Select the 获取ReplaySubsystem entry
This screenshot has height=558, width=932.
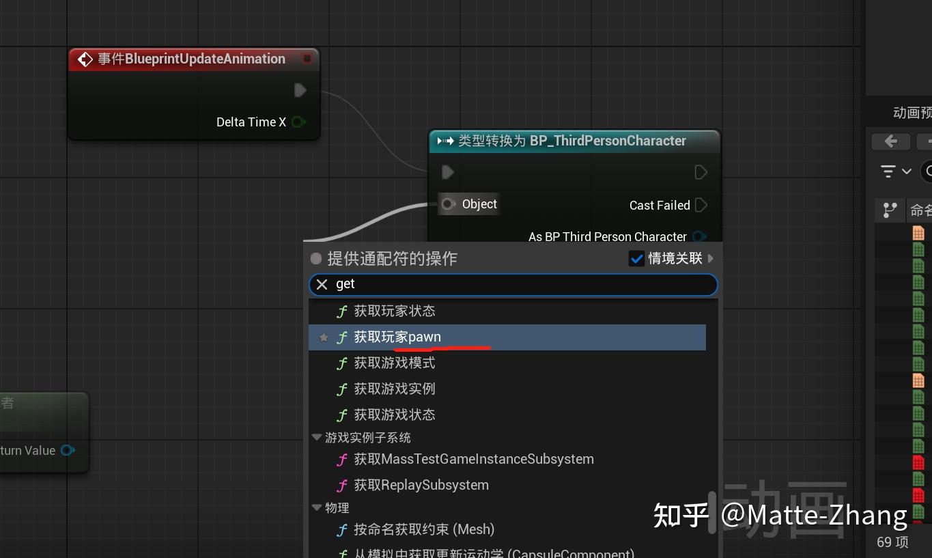click(x=422, y=485)
